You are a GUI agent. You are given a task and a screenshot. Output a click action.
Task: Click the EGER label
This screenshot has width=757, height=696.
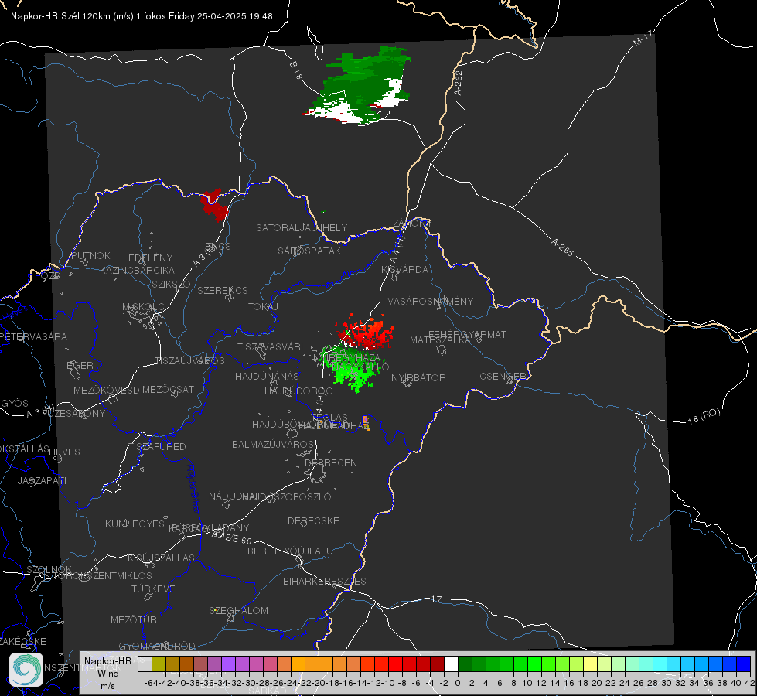click(80, 365)
